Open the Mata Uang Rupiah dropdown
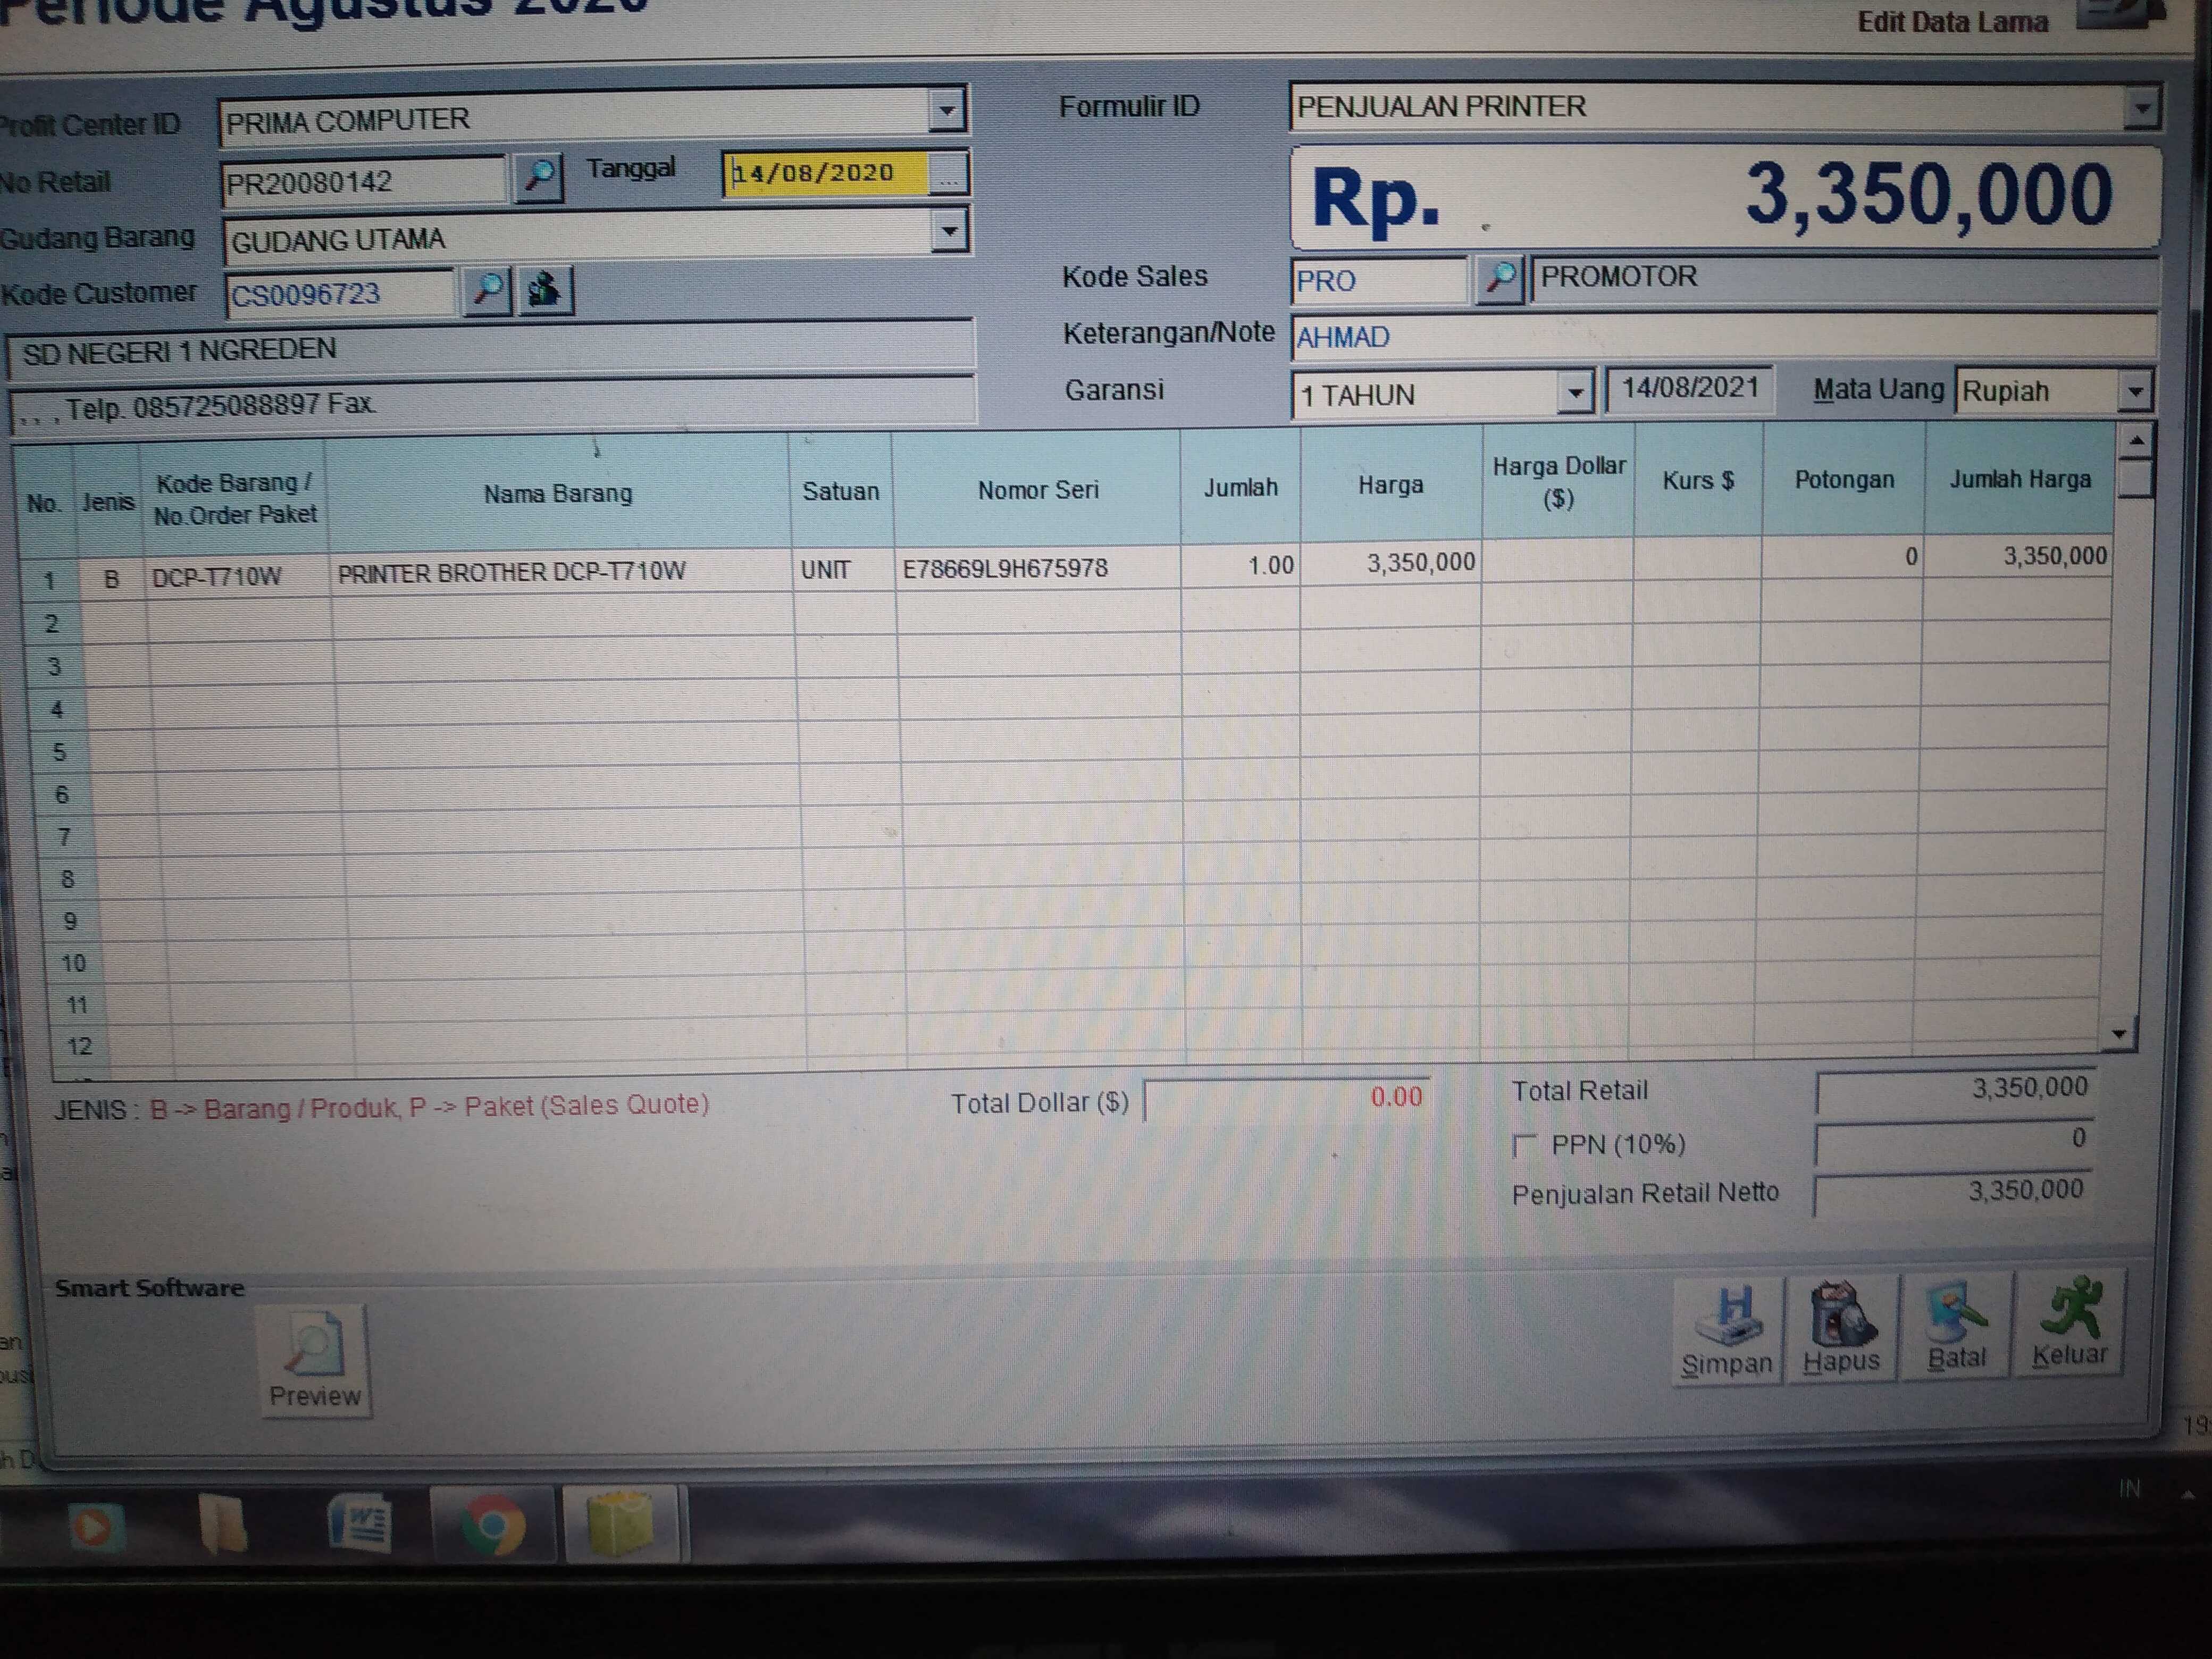Screen dimensions: 2212x1659 pyautogui.click(x=2134, y=391)
